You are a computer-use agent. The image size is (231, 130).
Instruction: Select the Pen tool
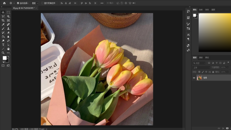pyautogui.click(x=9, y=41)
